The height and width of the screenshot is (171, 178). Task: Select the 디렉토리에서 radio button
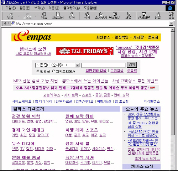54,71
